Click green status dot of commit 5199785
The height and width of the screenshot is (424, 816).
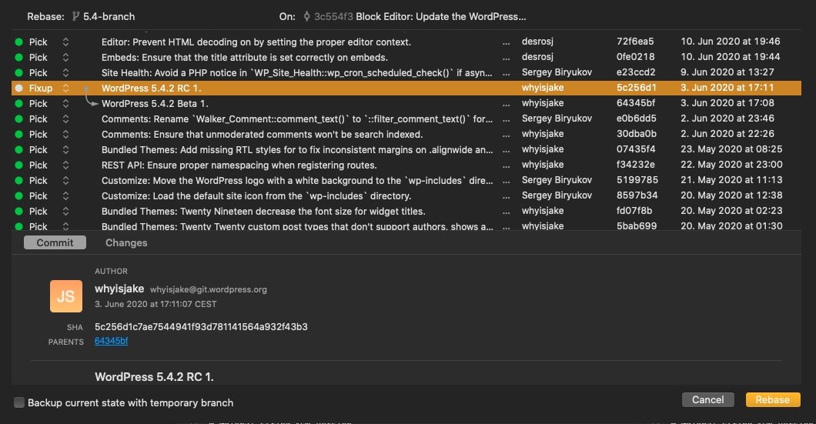click(x=18, y=181)
